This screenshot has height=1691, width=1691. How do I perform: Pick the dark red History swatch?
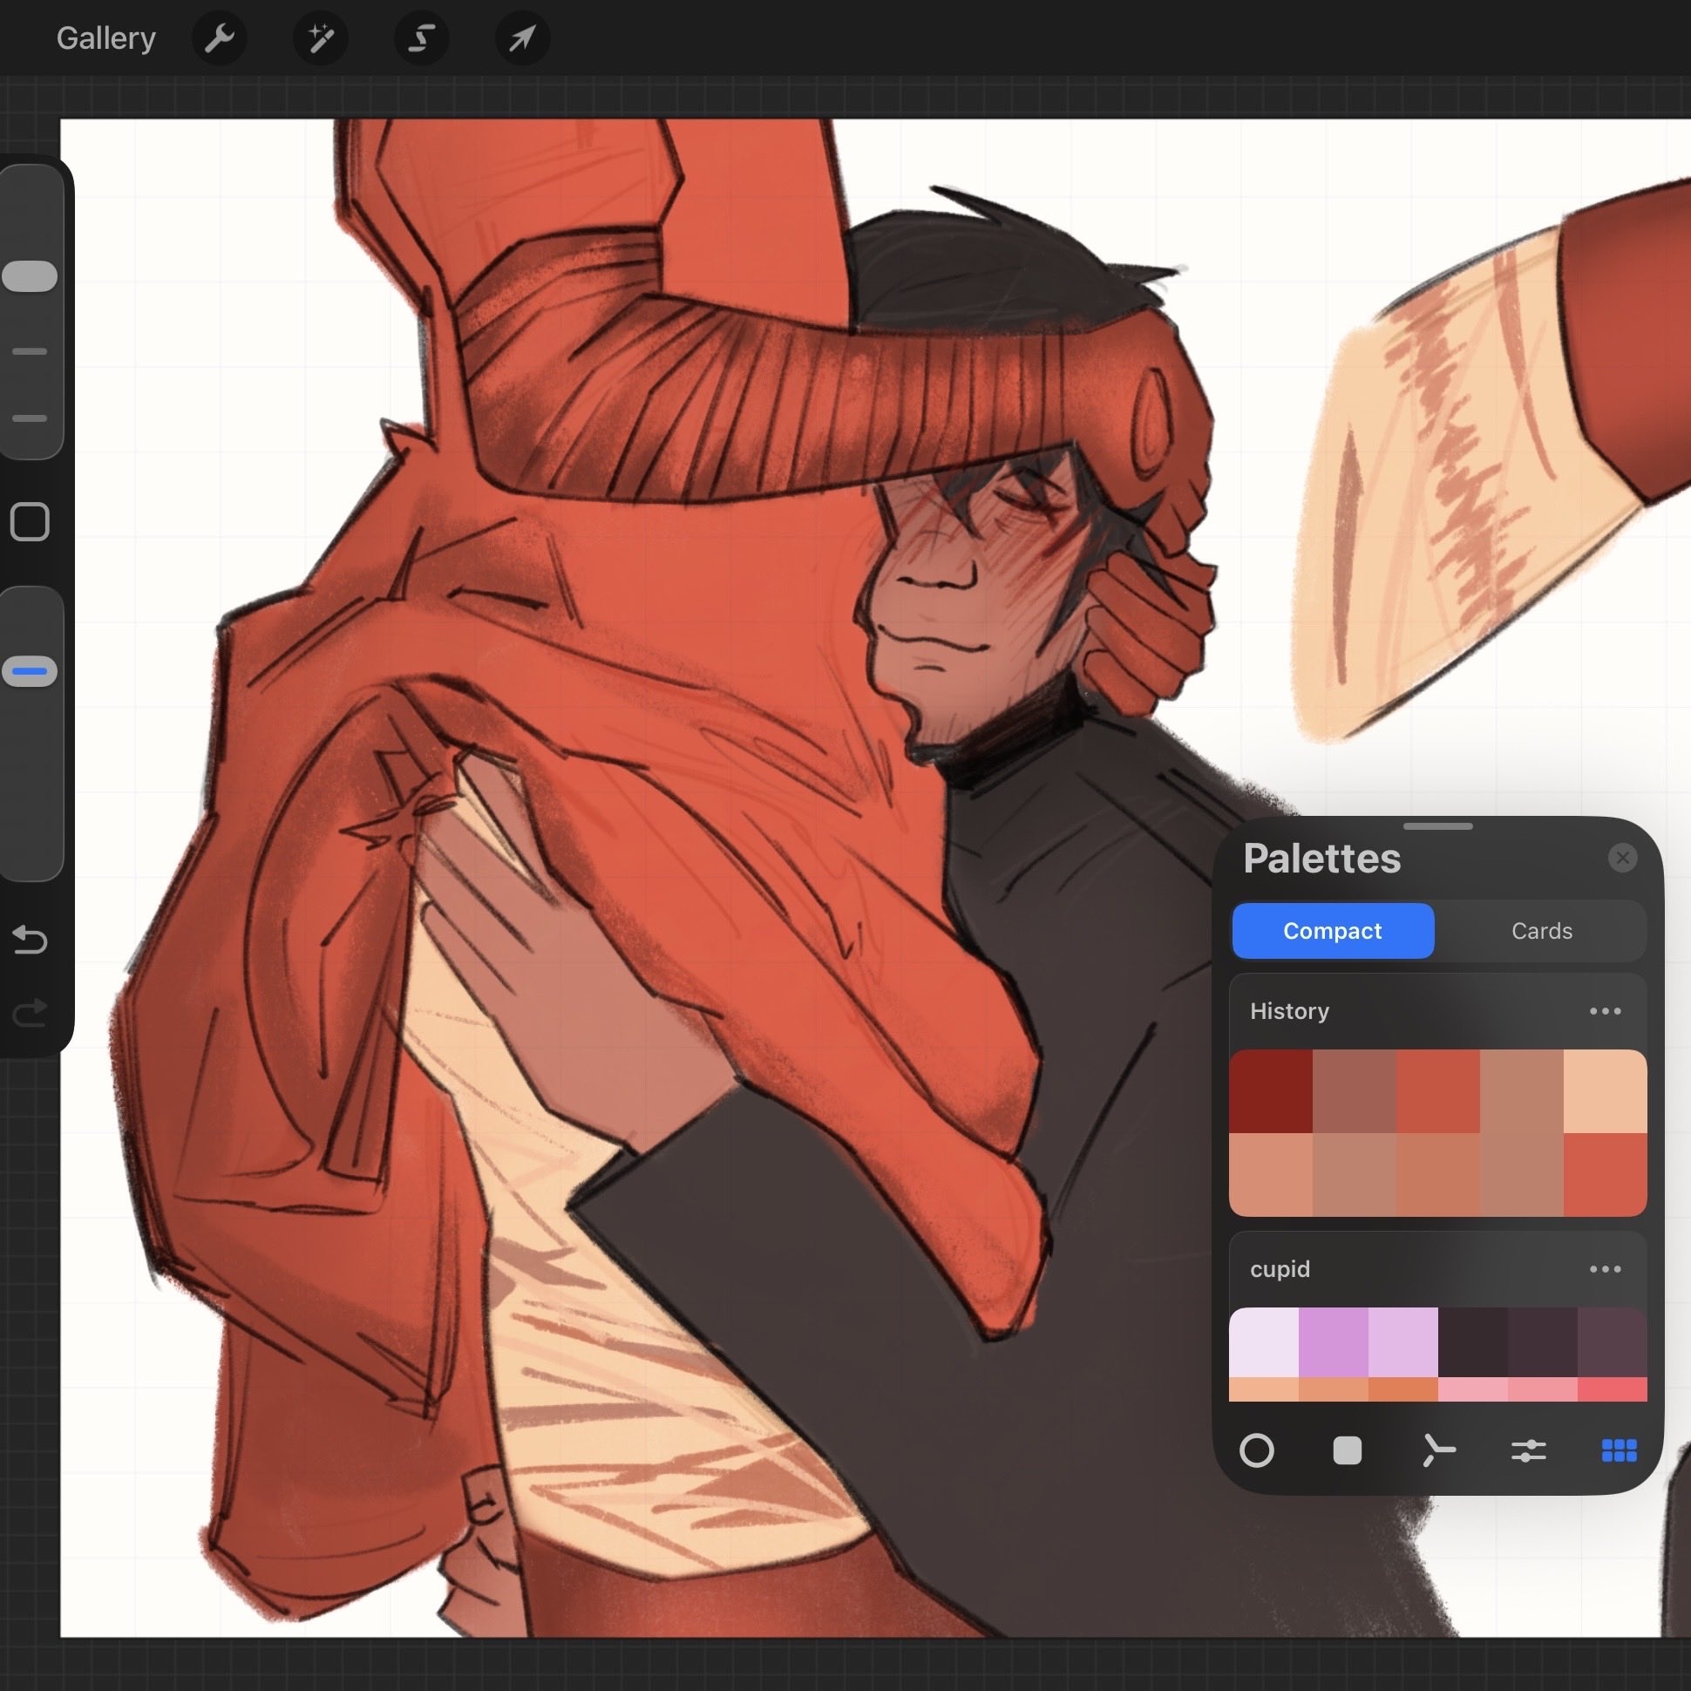point(1270,1091)
